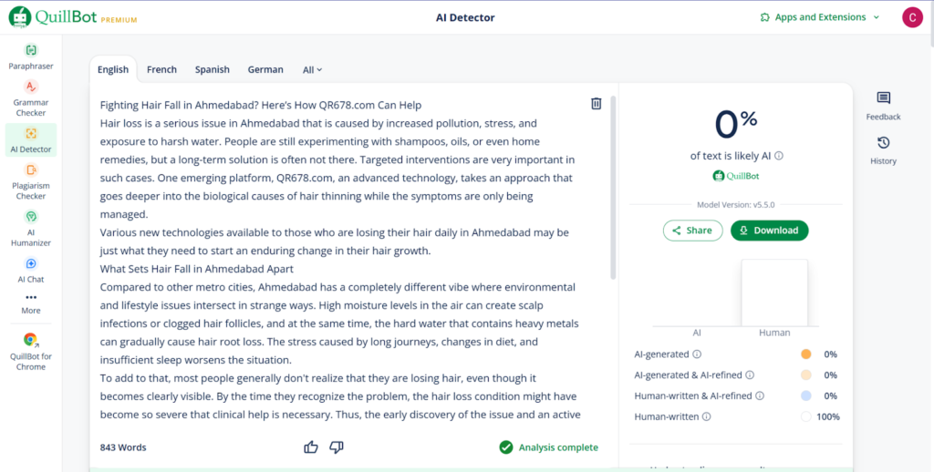The width and height of the screenshot is (934, 472).
Task: Expand the All languages dropdown
Action: click(x=312, y=69)
